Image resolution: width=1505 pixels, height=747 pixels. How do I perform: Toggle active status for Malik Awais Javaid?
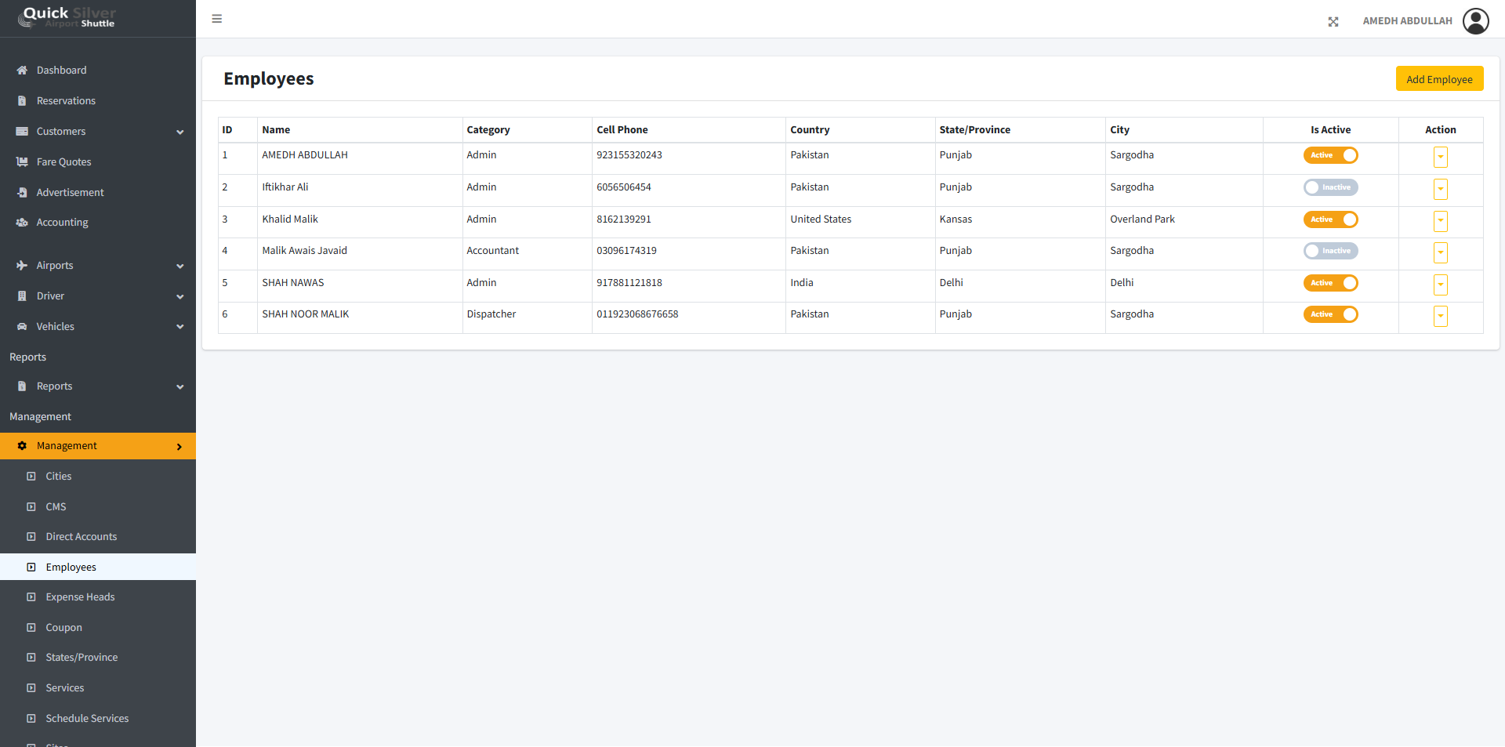[1330, 251]
